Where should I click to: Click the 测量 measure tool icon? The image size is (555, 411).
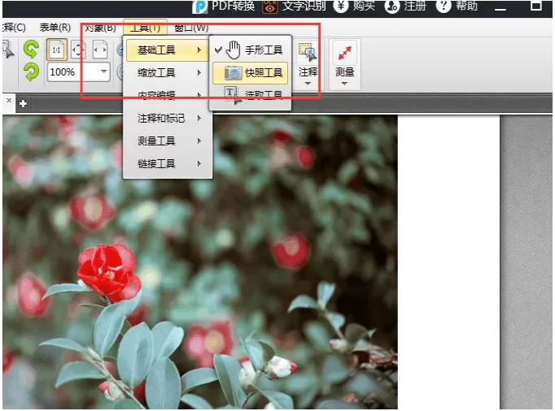pos(344,53)
